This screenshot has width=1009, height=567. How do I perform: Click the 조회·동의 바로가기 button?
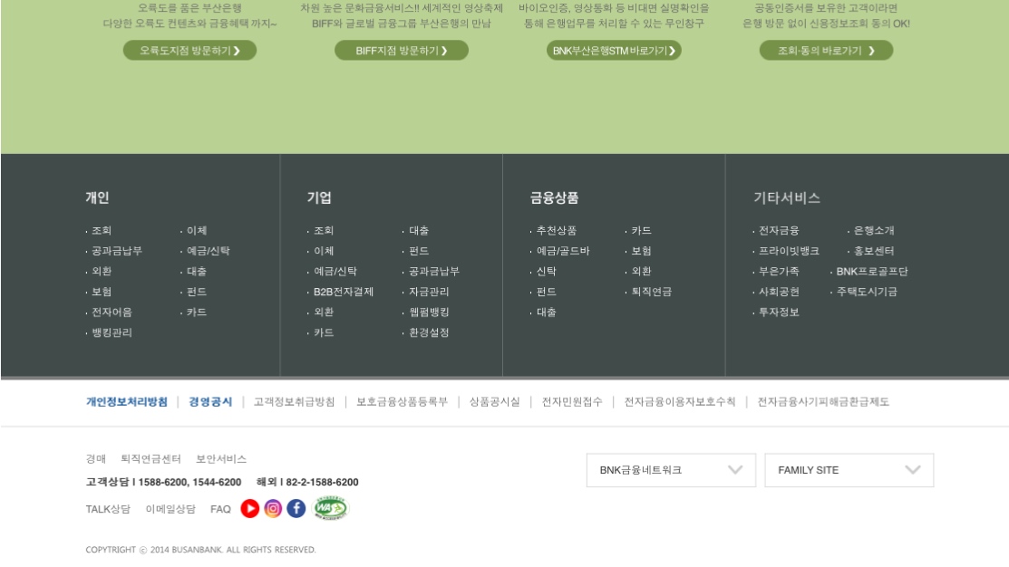pyautogui.click(x=826, y=50)
